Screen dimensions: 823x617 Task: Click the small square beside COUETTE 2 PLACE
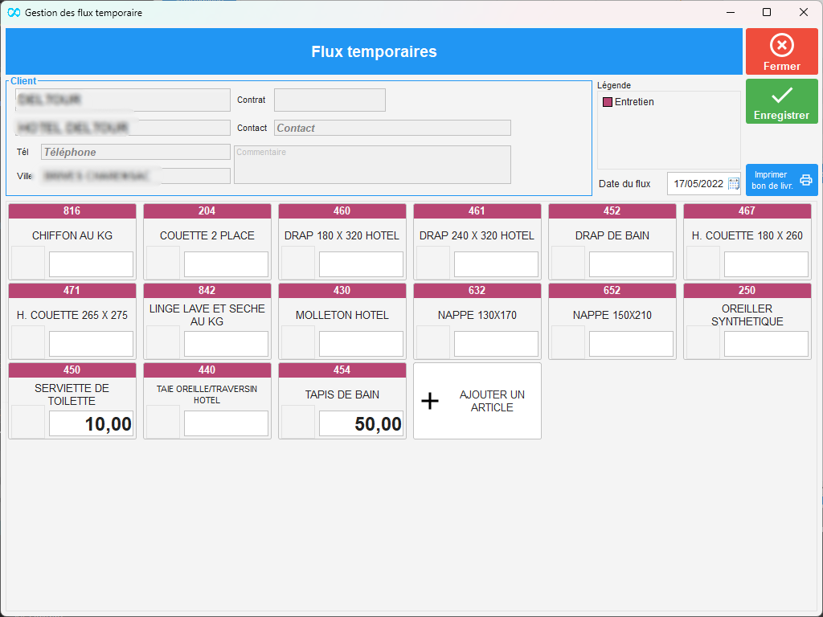click(163, 263)
